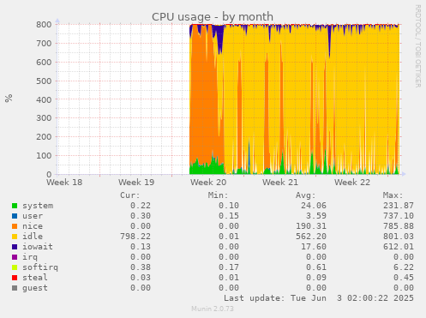This screenshot has width=426, height=318.
Task: Click the gray guest legend swatch
Action: pos(15,288)
